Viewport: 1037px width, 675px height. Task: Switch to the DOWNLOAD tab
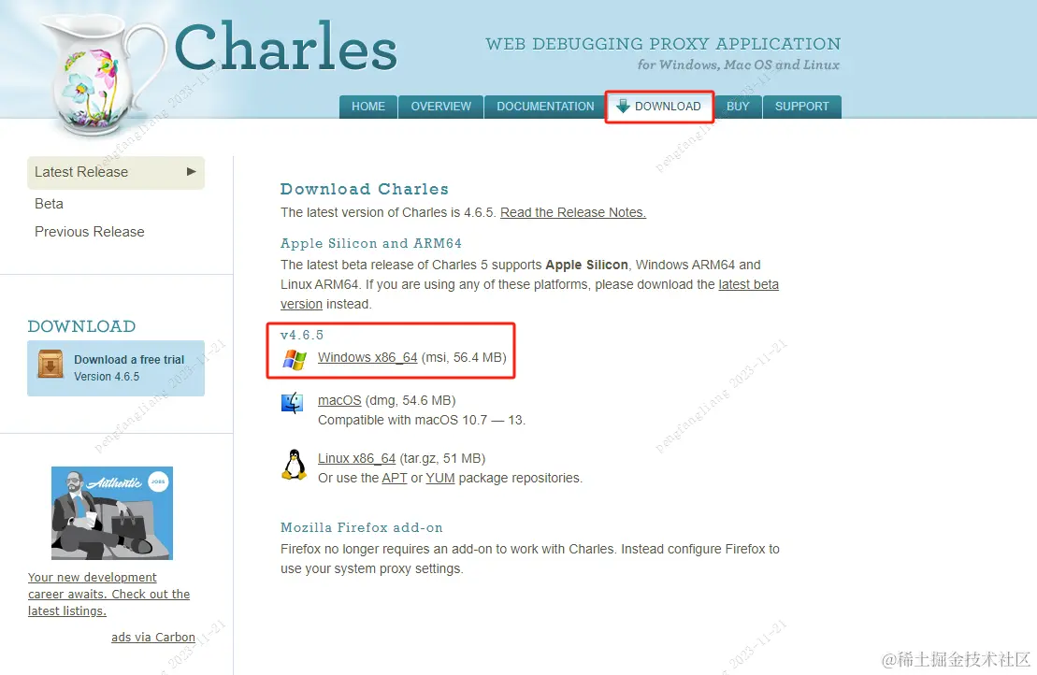pos(659,107)
